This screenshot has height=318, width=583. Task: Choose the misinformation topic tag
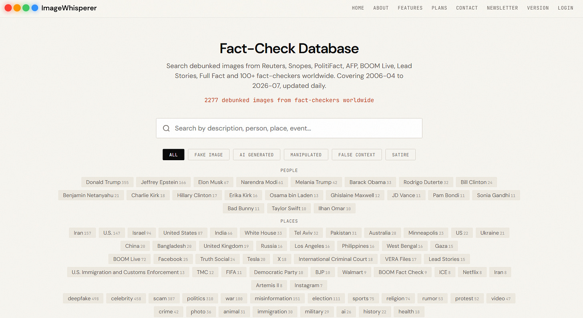(277, 298)
